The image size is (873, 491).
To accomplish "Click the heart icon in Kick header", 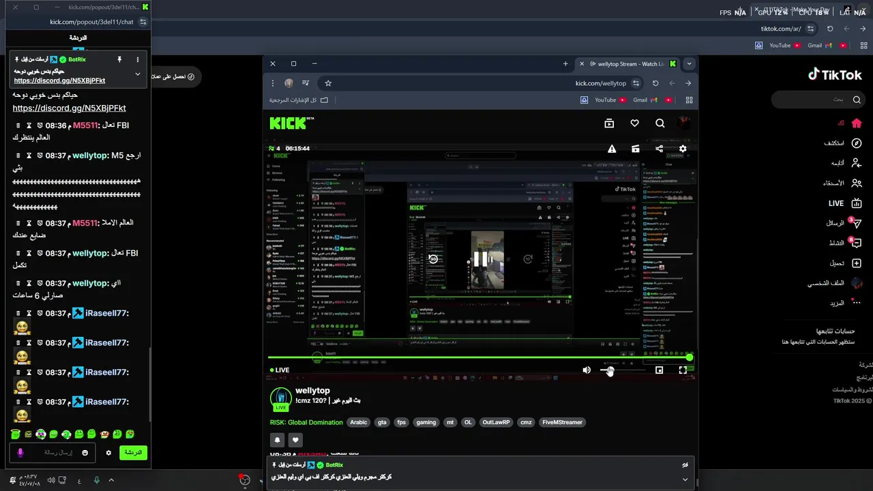I will click(634, 123).
